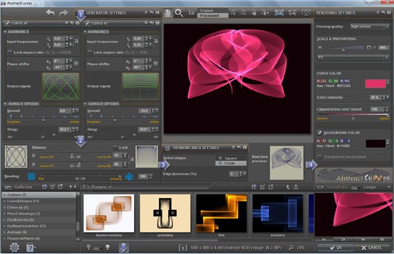The height and width of the screenshot is (254, 394).
Task: Click CANCEL button
Action: pos(372,248)
